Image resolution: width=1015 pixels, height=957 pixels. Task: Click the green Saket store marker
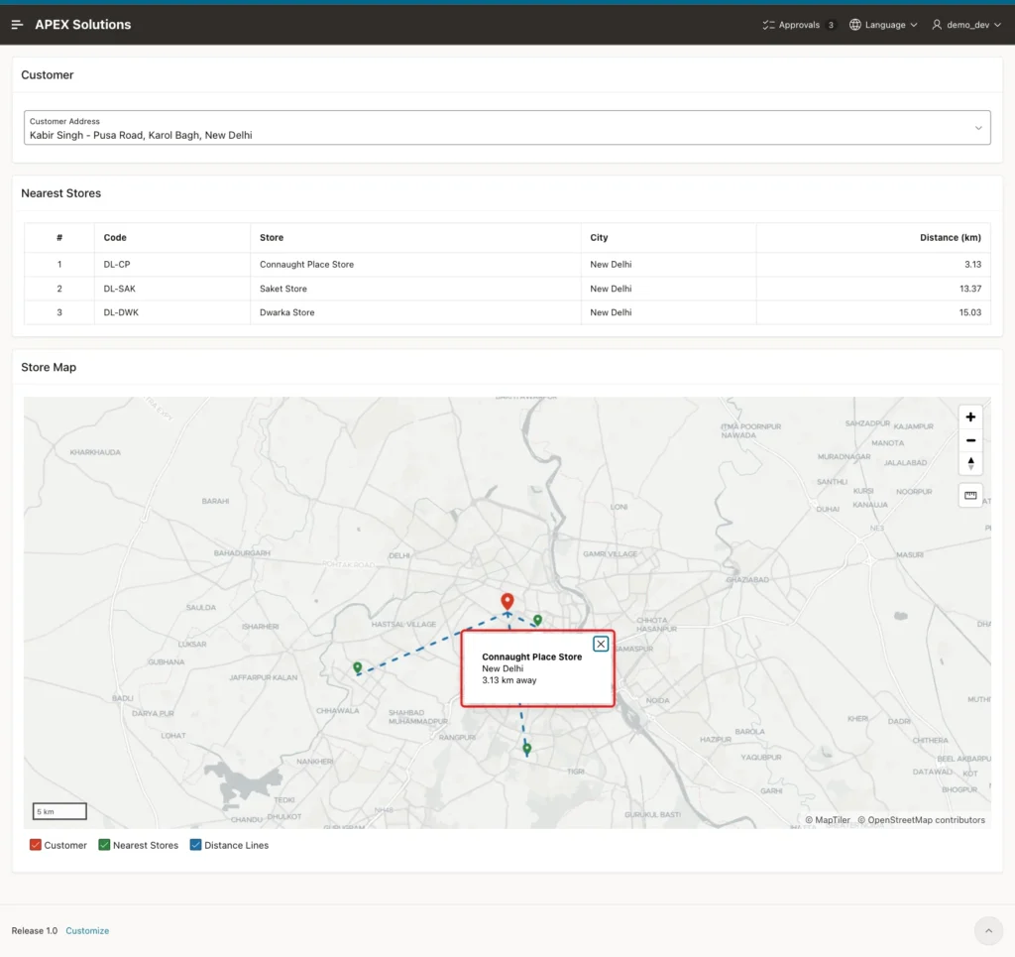527,749
